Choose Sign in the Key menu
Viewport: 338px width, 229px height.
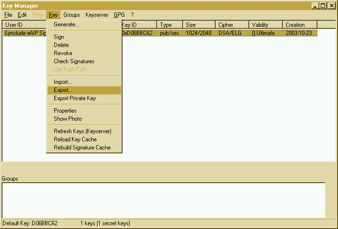tap(59, 37)
